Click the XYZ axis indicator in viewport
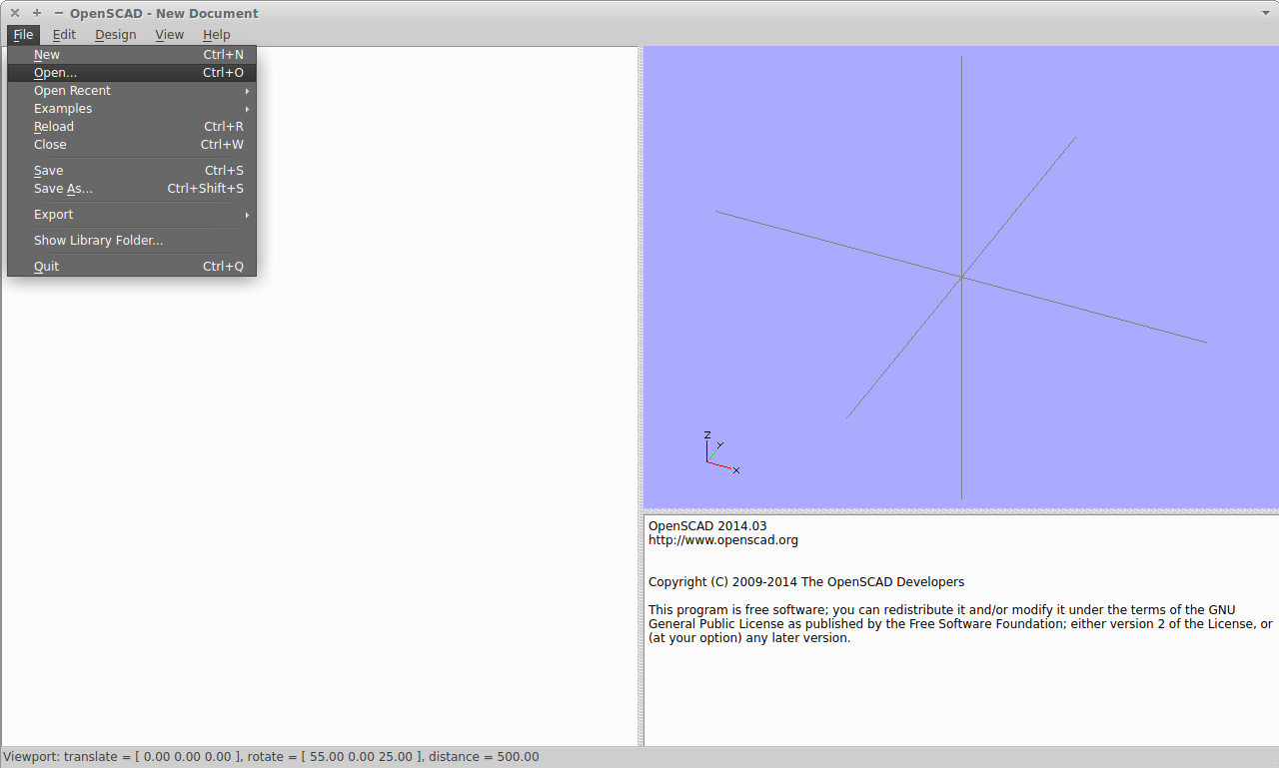The image size is (1279, 768). point(721,452)
